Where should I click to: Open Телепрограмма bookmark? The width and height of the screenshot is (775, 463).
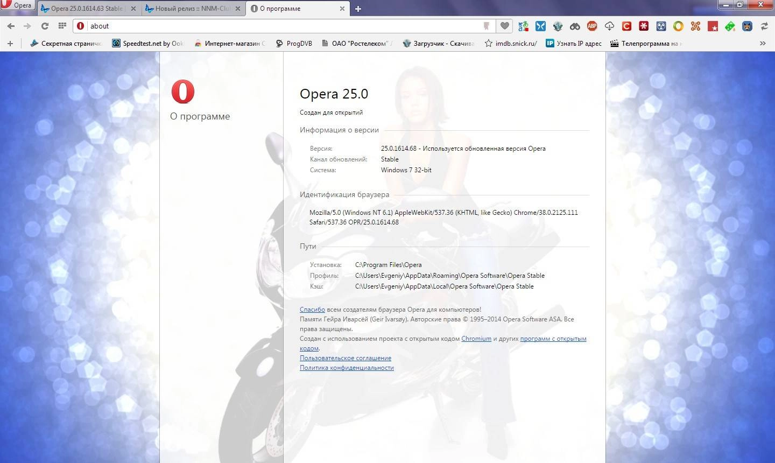click(x=646, y=43)
